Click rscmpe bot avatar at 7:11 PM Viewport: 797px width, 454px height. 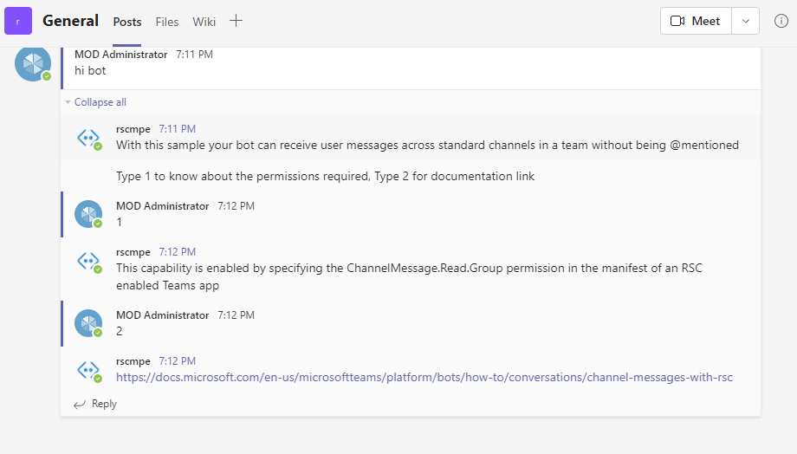tap(89, 138)
